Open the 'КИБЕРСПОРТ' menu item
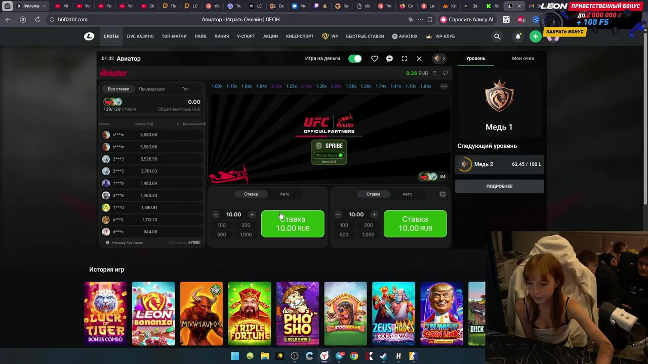Screen dimensions: 648x364 pos(300,36)
